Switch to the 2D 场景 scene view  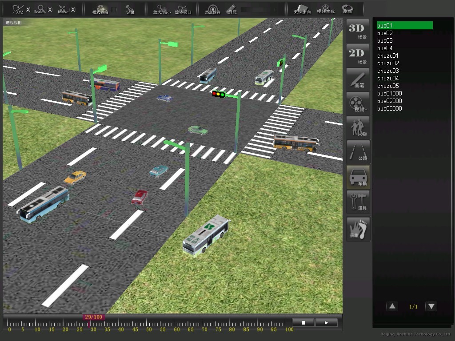(x=358, y=56)
